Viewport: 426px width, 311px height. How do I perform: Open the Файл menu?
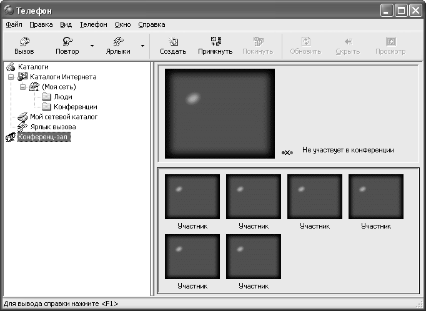pos(14,24)
